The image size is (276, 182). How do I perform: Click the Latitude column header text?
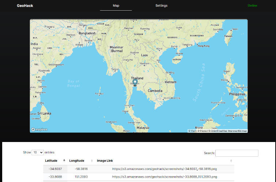(x=51, y=161)
